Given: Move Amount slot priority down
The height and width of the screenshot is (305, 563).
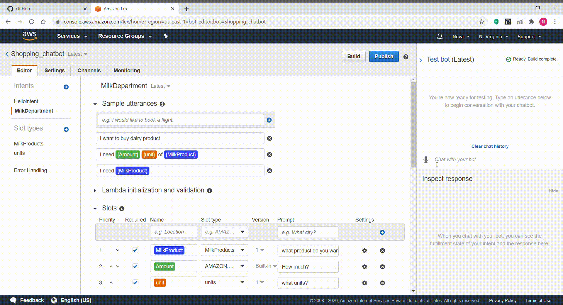Looking at the screenshot, I should [118, 266].
